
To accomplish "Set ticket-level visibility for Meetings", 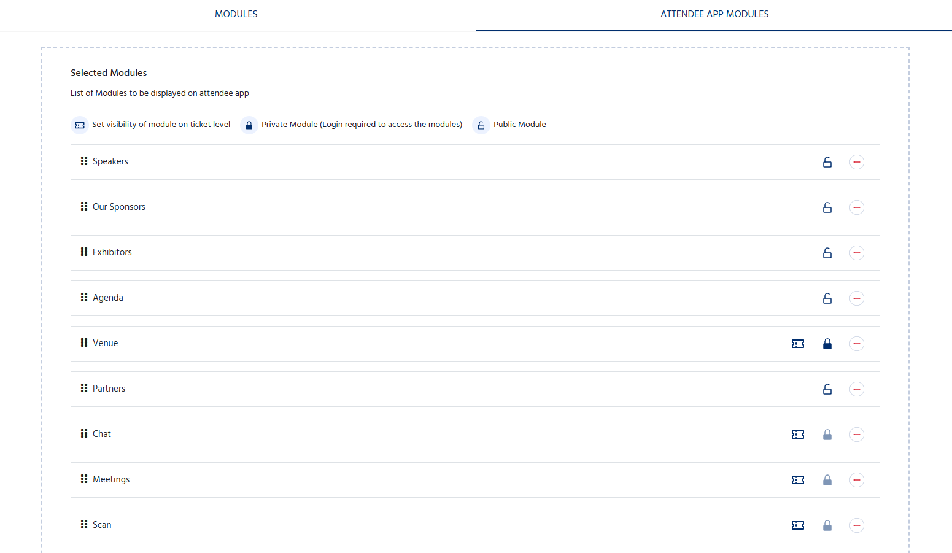I will (798, 480).
